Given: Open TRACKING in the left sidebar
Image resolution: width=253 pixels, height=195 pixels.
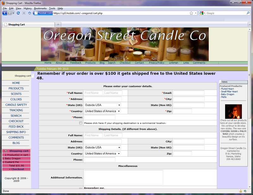Looking at the screenshot, I should click(16, 110).
